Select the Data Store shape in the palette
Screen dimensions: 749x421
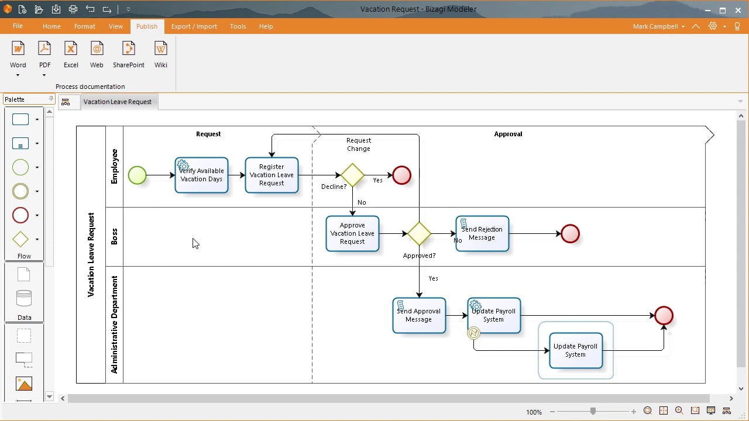tap(23, 299)
